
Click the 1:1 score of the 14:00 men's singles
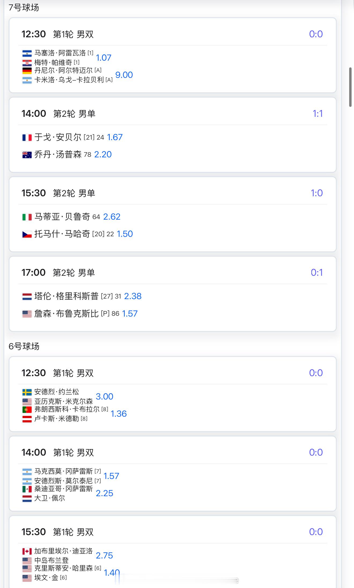coord(318,114)
